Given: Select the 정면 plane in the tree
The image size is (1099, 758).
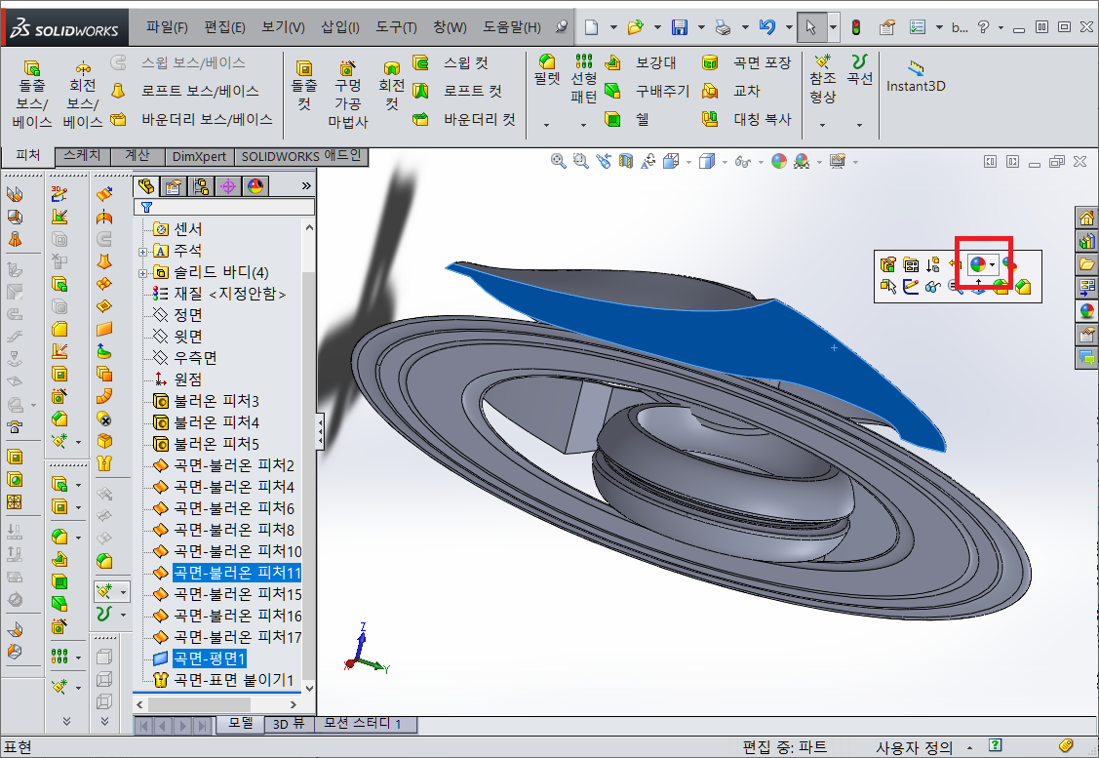Looking at the screenshot, I should pyautogui.click(x=178, y=315).
